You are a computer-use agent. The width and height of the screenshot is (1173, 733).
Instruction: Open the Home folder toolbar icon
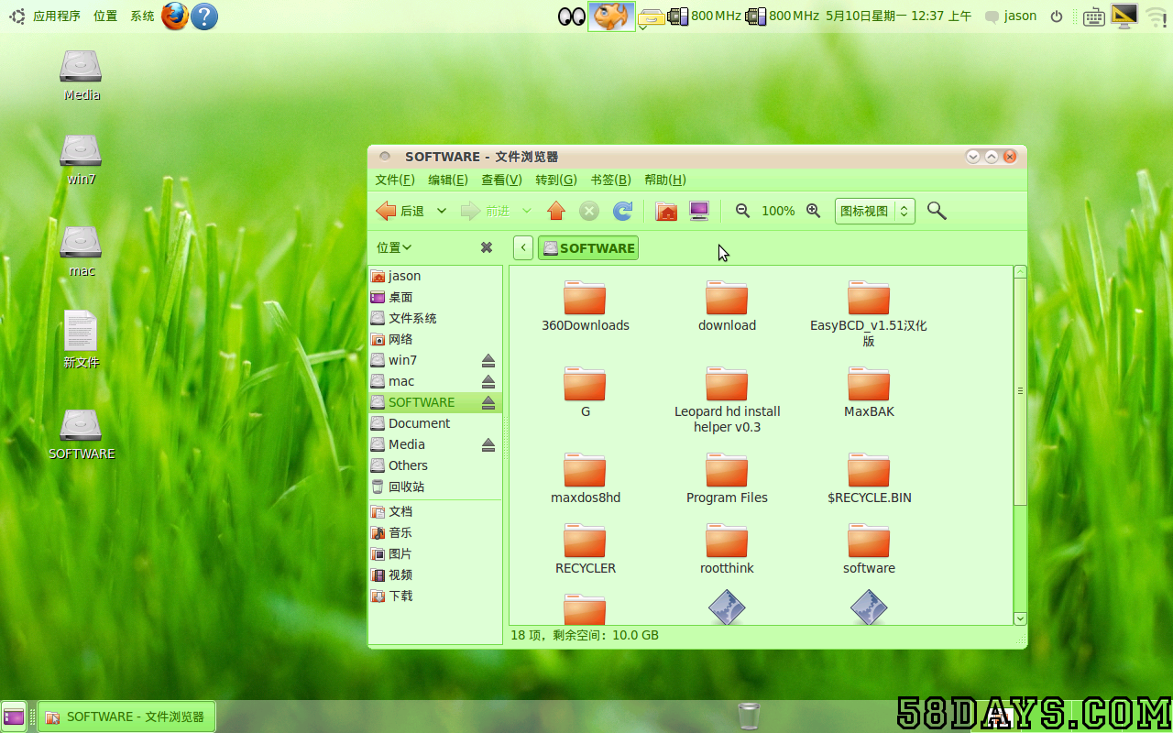[666, 212]
